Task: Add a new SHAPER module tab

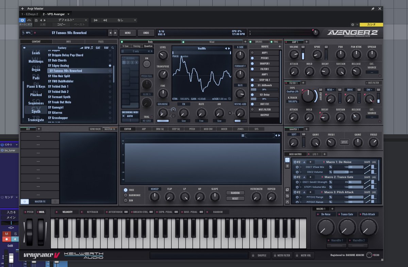Action: click(306, 129)
